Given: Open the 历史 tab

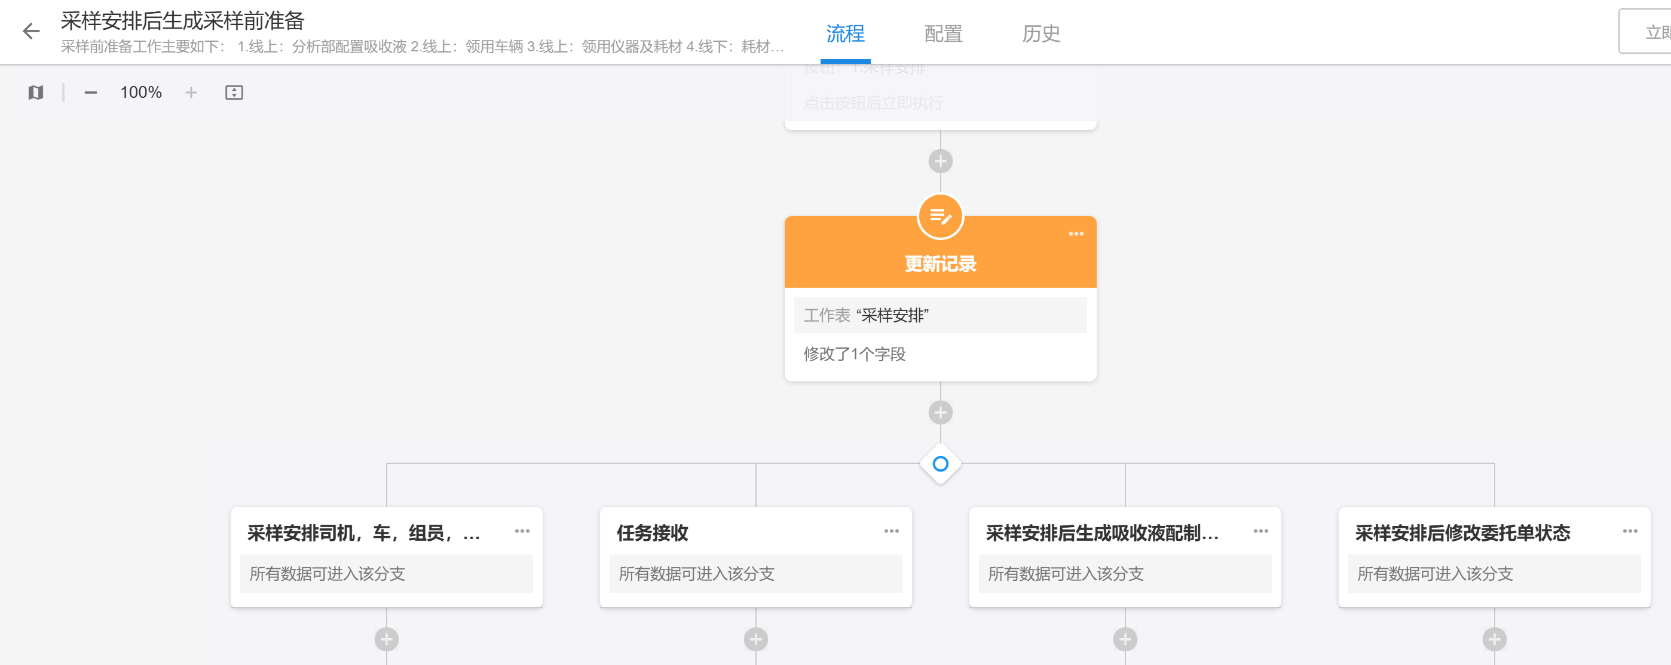Looking at the screenshot, I should point(1040,33).
